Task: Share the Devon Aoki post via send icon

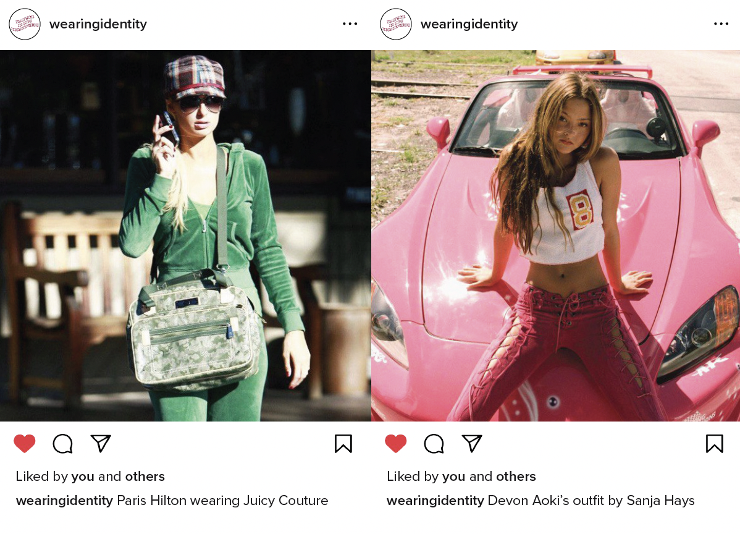Action: click(x=472, y=443)
